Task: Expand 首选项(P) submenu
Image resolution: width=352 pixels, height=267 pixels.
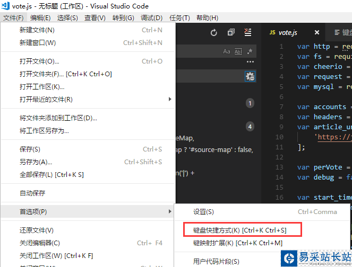Action: pyautogui.click(x=88, y=211)
